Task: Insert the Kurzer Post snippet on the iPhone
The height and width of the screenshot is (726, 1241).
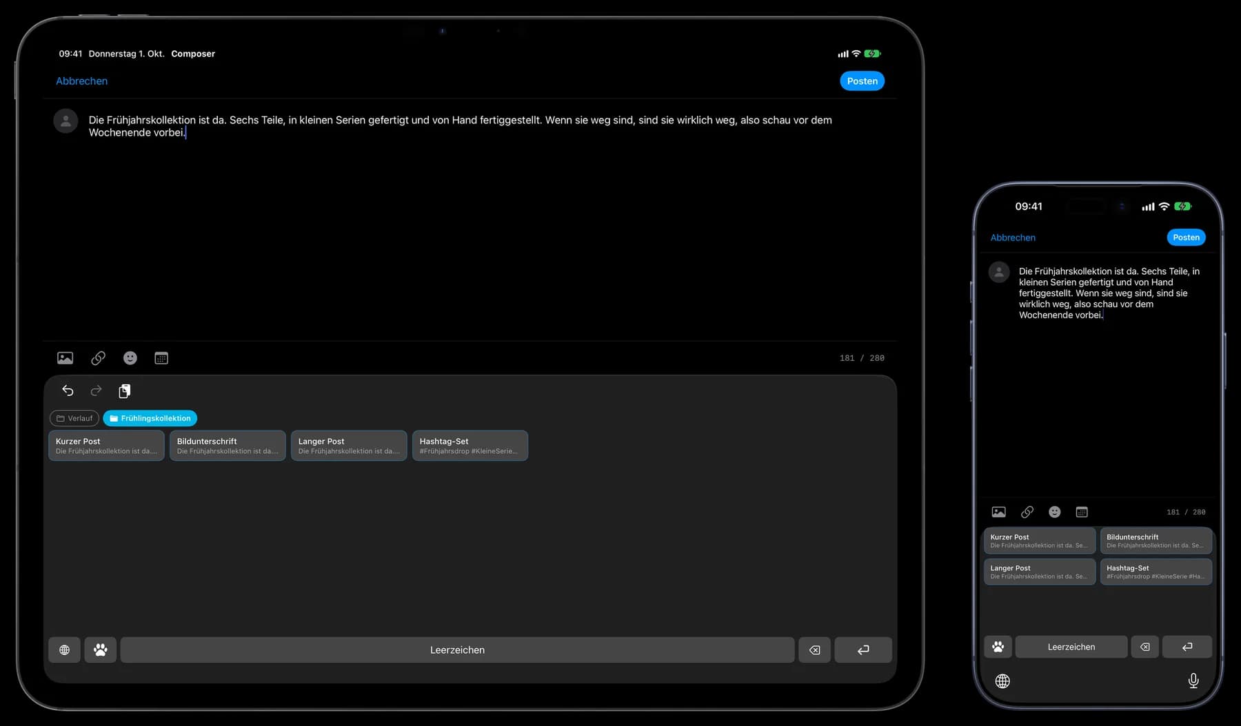Action: 1040,541
